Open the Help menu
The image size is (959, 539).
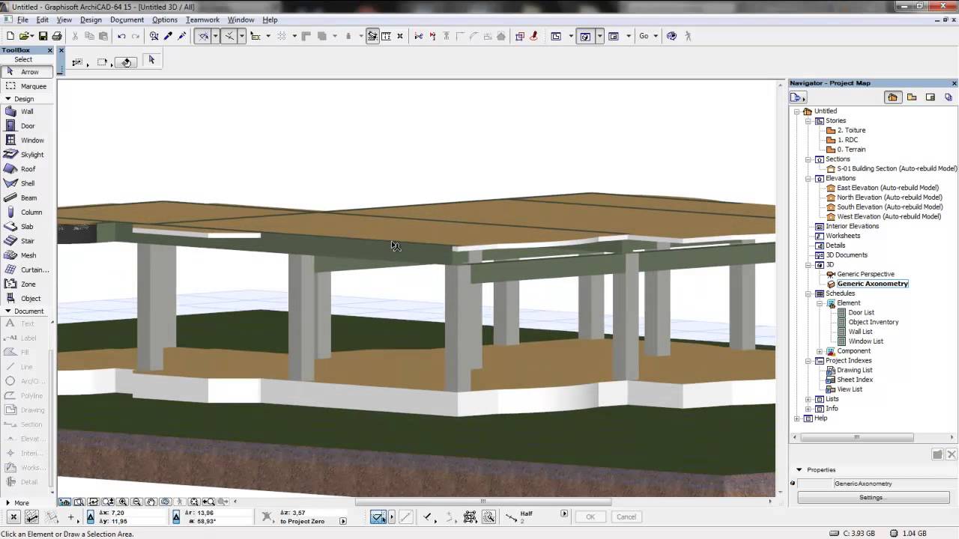click(x=270, y=19)
